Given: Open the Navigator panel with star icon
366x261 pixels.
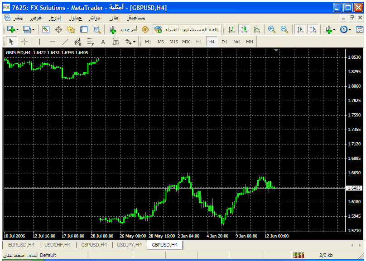Looking at the screenshot, I should 71,29.
